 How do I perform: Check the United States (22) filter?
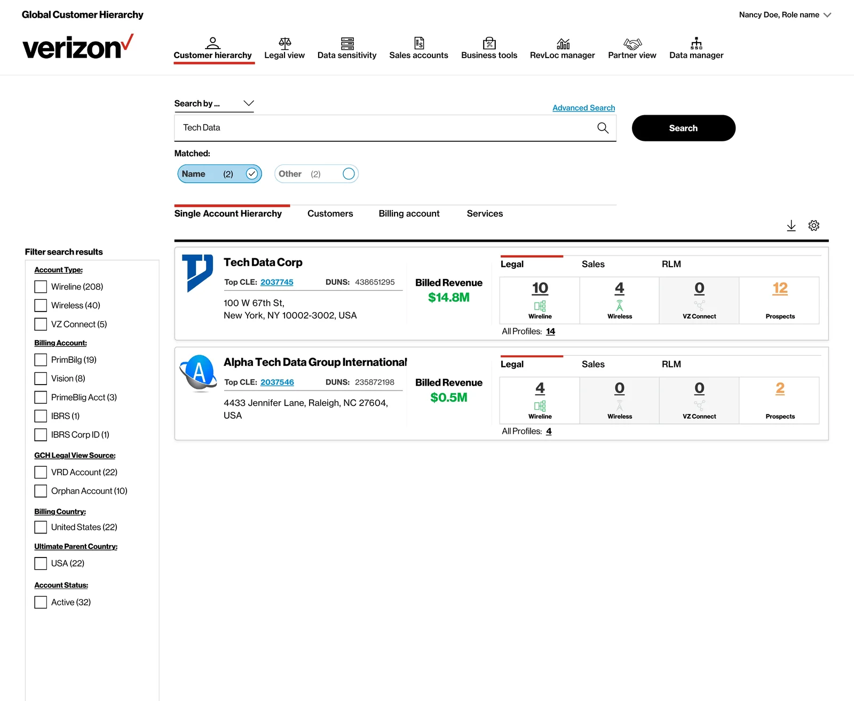tap(41, 527)
